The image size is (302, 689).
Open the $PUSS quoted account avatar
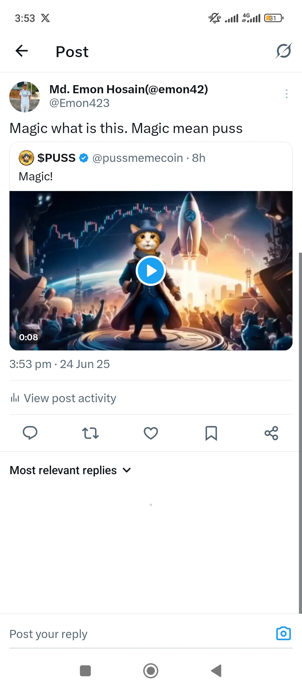pyautogui.click(x=26, y=158)
